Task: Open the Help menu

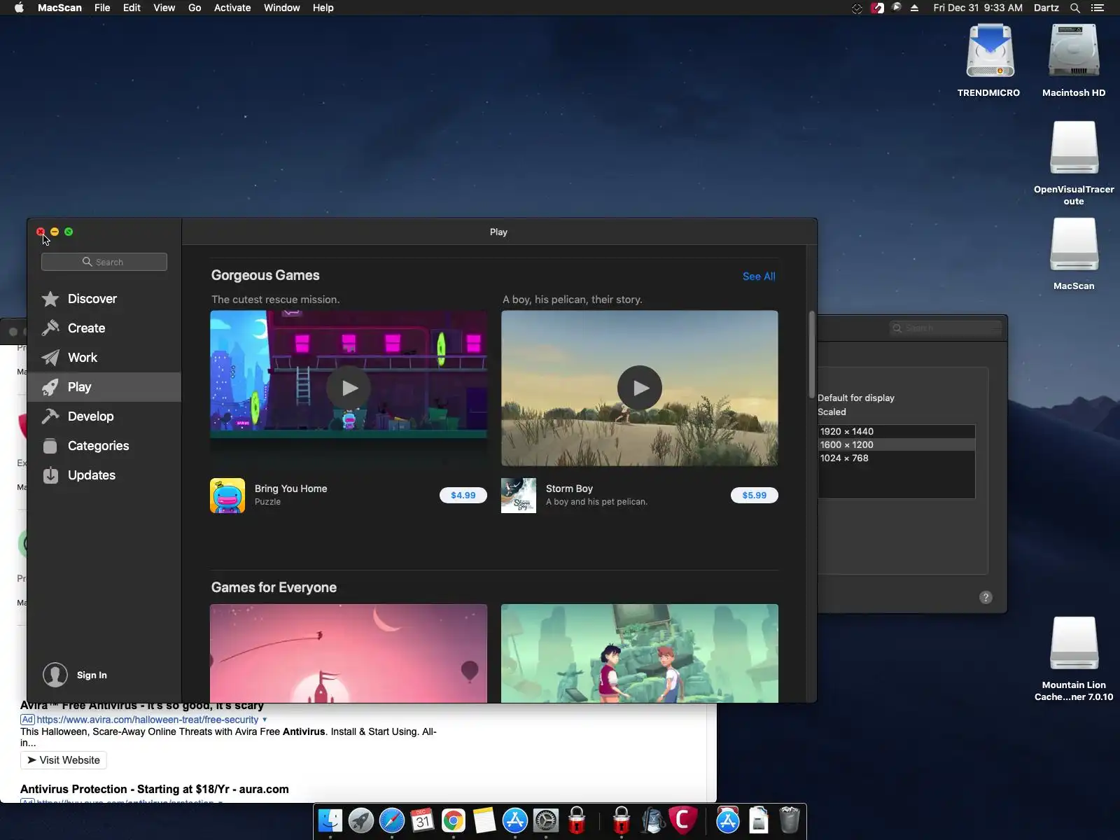Action: (x=323, y=8)
